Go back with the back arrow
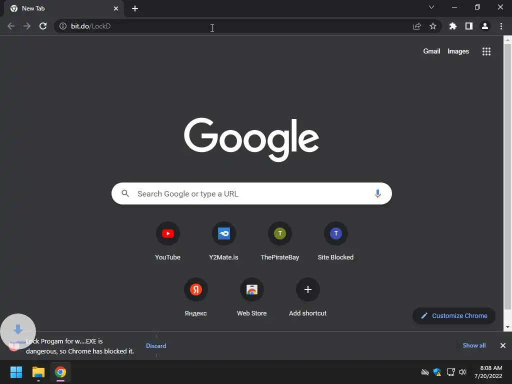This screenshot has width=512, height=384. click(11, 26)
